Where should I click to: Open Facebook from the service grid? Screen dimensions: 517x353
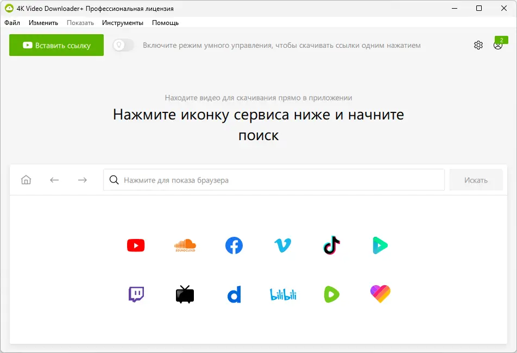pyautogui.click(x=234, y=245)
